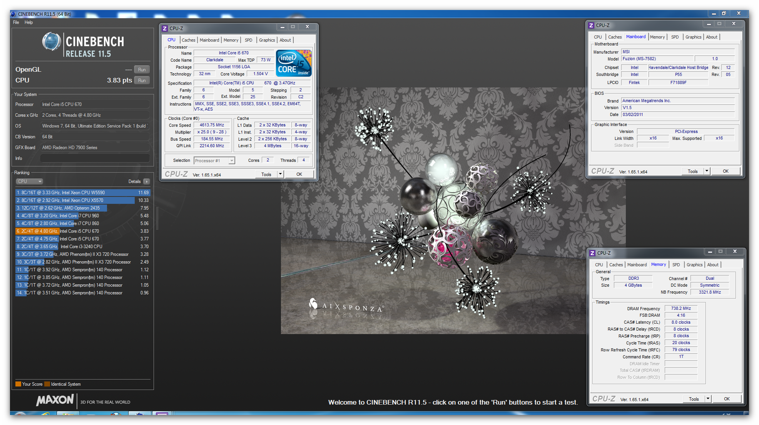Click the MAXON logo at bottom
Viewport: 759px width, 425px height.
[55, 400]
